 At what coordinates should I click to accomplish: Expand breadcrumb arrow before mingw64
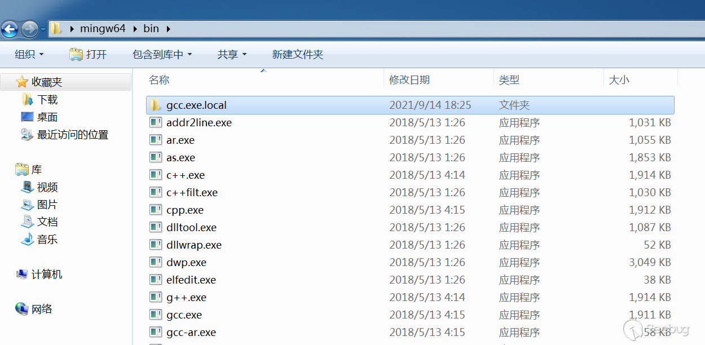point(72,28)
